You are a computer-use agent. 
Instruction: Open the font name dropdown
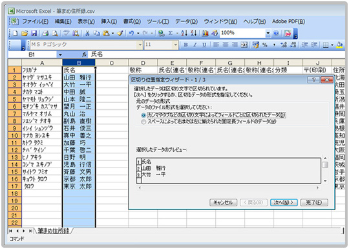click(140, 45)
